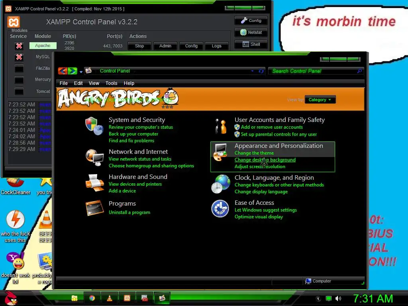
Task: Click 'Review your computer's status' link
Action: point(141,127)
